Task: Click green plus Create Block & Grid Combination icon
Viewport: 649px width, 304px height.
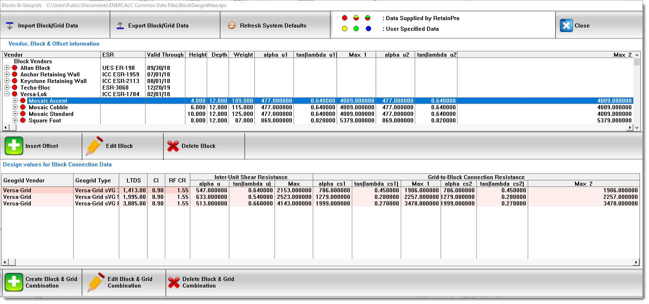Action: 14,282
